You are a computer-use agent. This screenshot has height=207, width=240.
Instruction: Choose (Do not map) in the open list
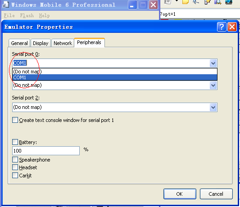(x=115, y=72)
